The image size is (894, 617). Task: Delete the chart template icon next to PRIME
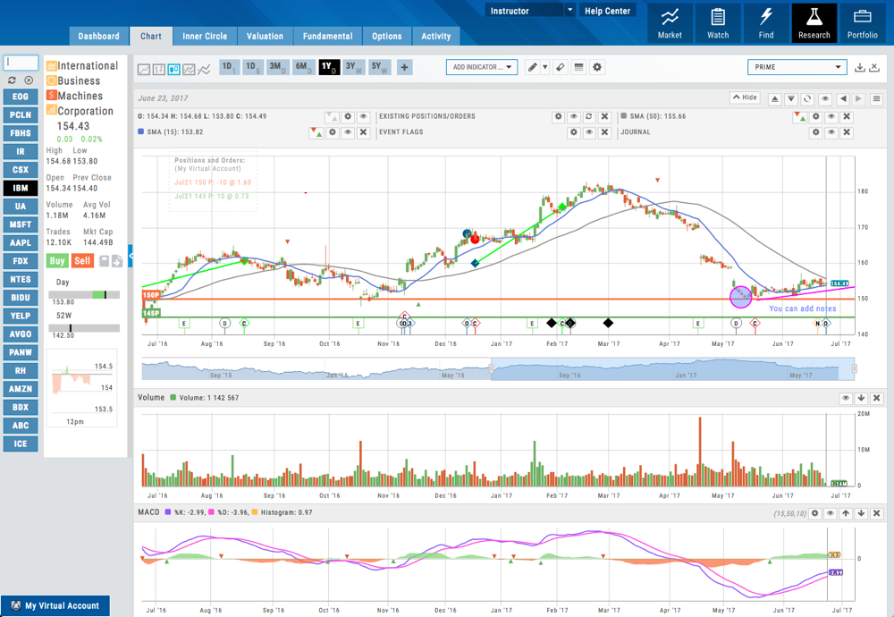[874, 67]
